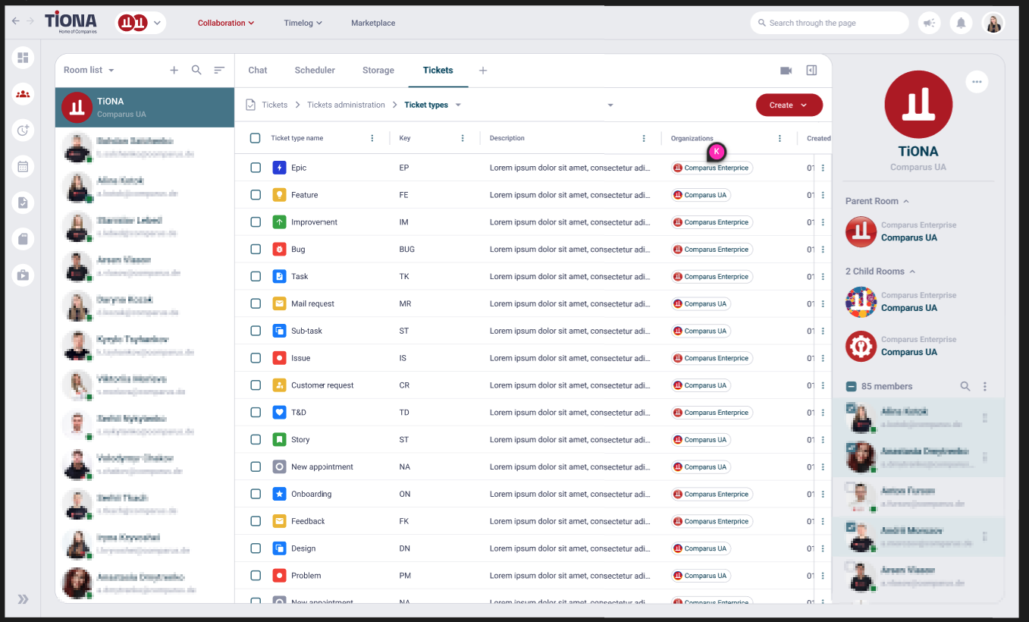This screenshot has width=1029, height=622.
Task: Open the Key column options
Action: point(463,138)
